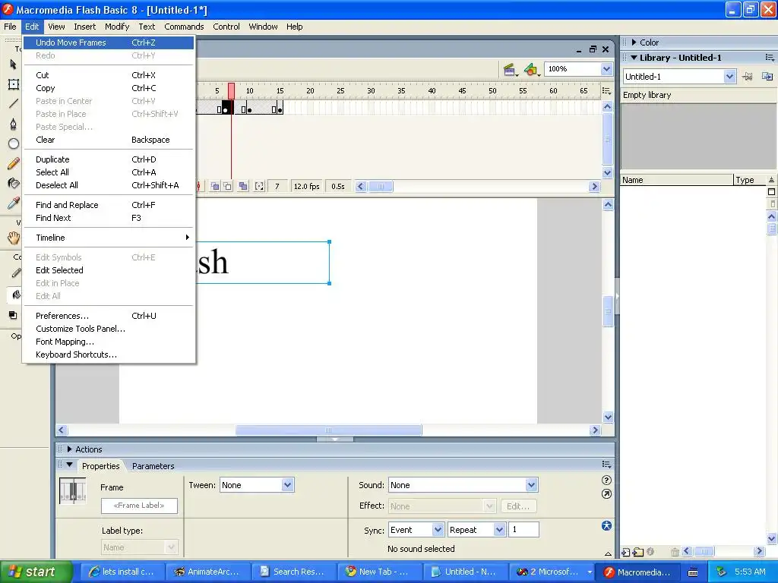Open the Properties panel options menu
Image resolution: width=778 pixels, height=583 pixels.
[x=606, y=465]
